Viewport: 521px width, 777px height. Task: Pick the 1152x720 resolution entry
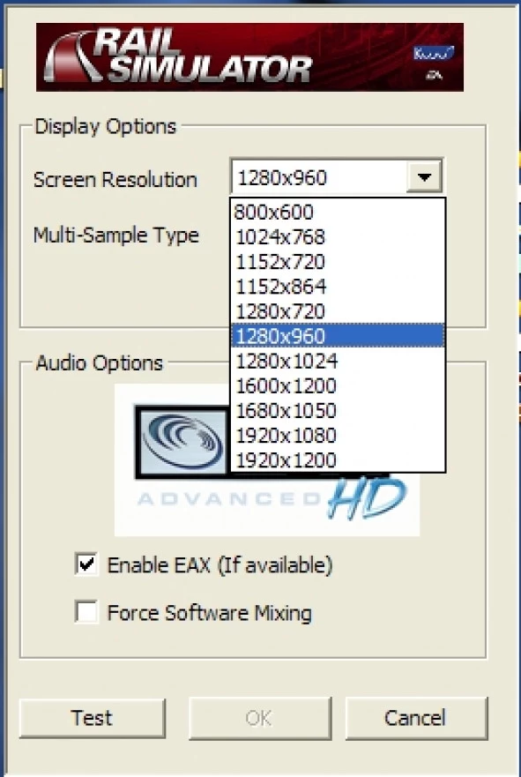pyautogui.click(x=339, y=262)
